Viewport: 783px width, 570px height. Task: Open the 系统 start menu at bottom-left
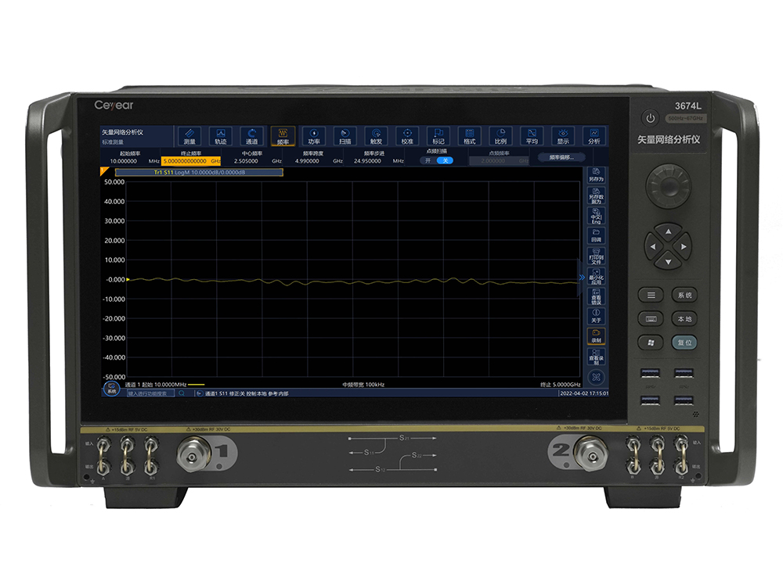[x=112, y=387]
